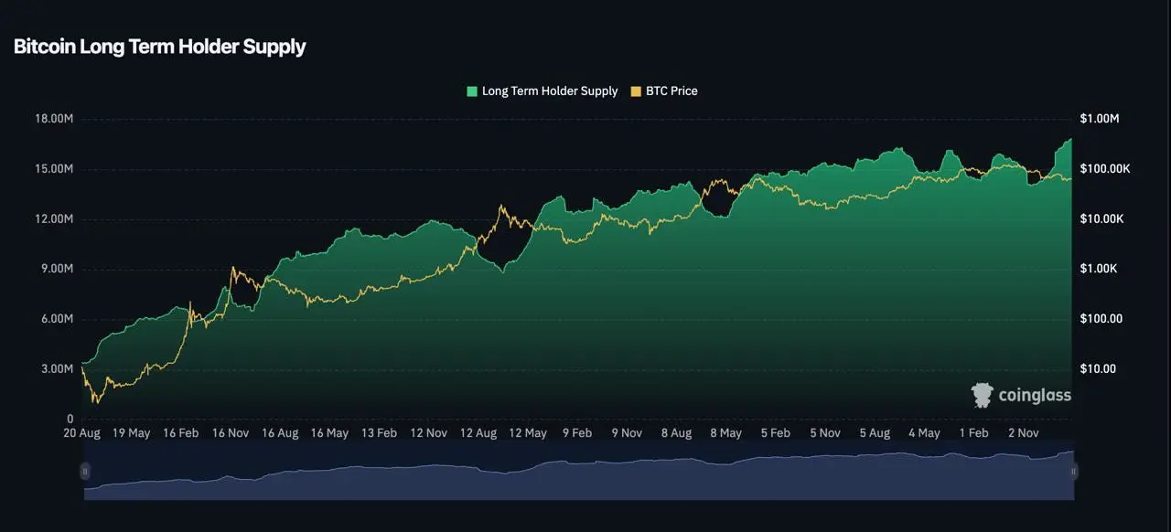Image resolution: width=1171 pixels, height=532 pixels.
Task: Click the $10.00 right axis label
Action: (x=1099, y=369)
